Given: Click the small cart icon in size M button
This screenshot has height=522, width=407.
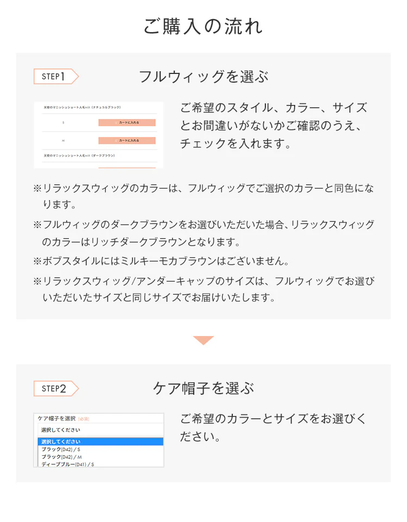Looking at the screenshot, I should (x=116, y=141).
